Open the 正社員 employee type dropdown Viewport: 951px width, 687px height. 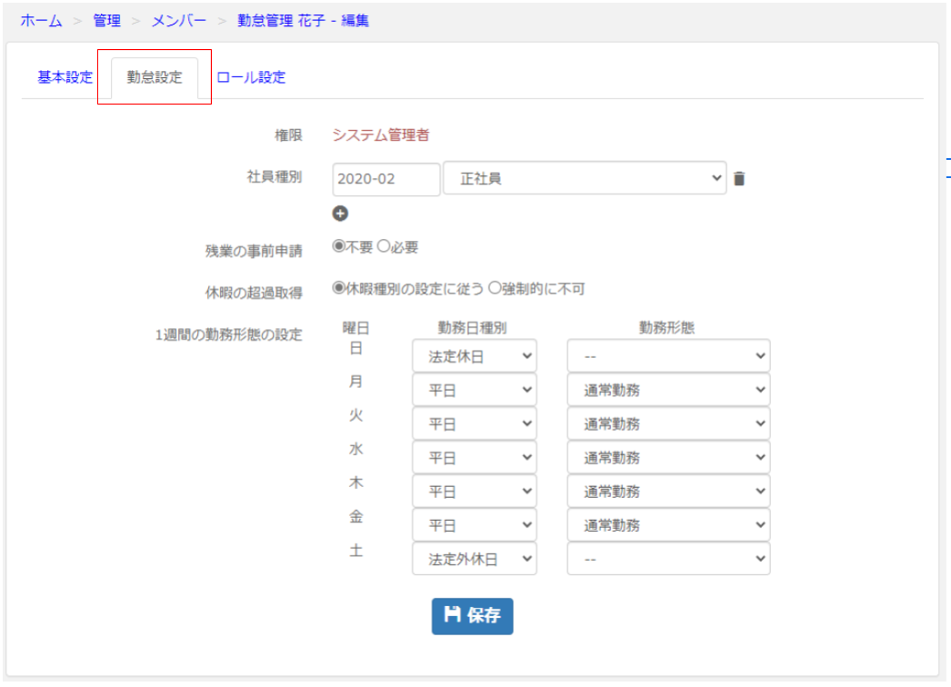point(585,178)
